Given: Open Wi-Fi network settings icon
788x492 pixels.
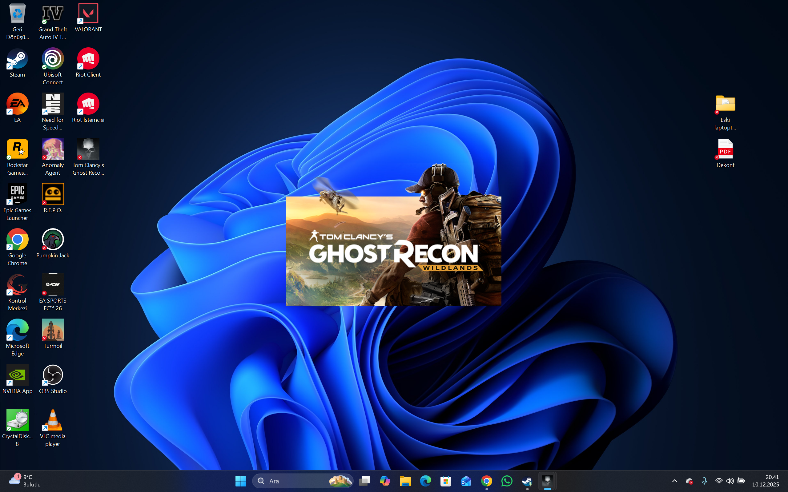Looking at the screenshot, I should click(x=719, y=481).
